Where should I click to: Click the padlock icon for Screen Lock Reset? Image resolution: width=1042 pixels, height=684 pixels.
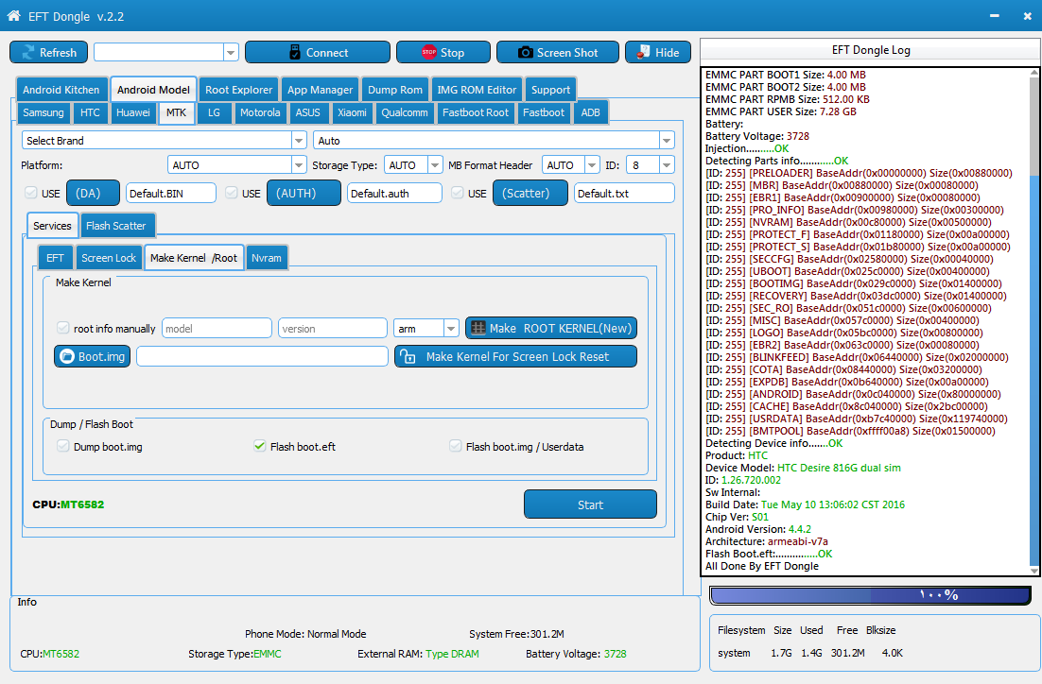tap(408, 356)
